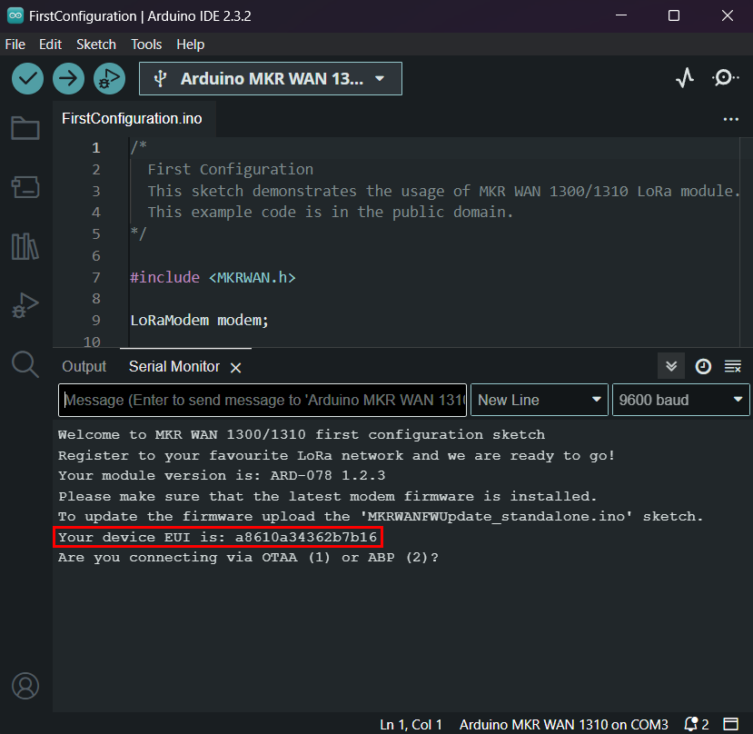
Task: Open the Library Manager sidebar icon
Action: pyautogui.click(x=25, y=245)
